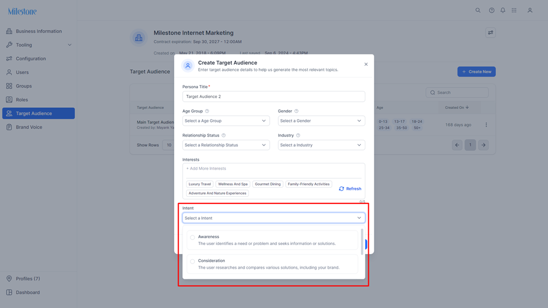This screenshot has height=308, width=548.
Task: Open the apps grid launcher
Action: click(514, 11)
